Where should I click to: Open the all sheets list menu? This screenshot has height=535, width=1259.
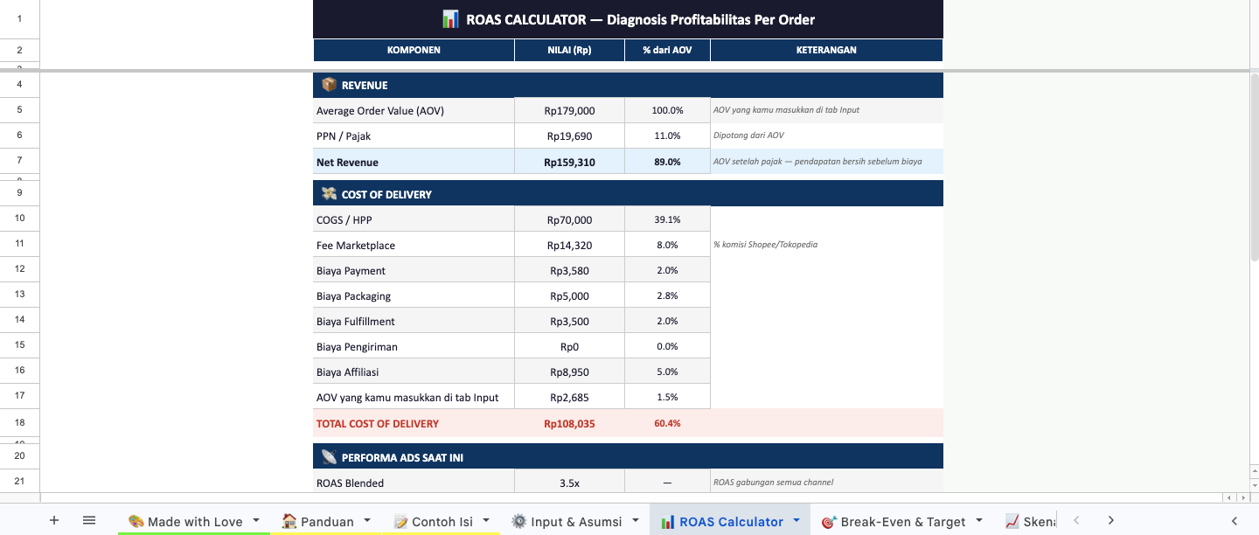tap(89, 520)
